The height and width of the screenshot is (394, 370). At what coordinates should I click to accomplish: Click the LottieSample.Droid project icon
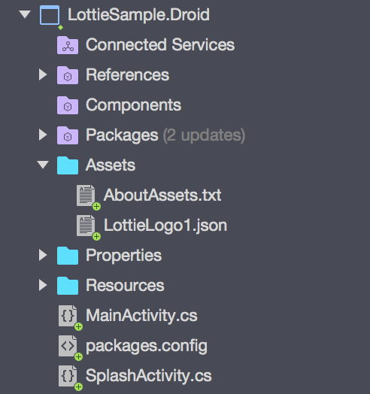tap(50, 15)
